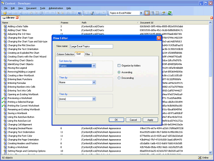This screenshot has height=161, width=214.
Task: Open the second Then by (none) dropdown
Action: click(94, 99)
